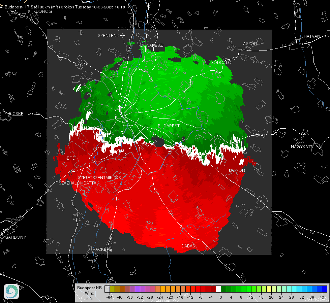Image resolution: width=330 pixels, height=303 pixels.
Task: Click the 16 value on the legend scale
Action: pyautogui.click(x=261, y=297)
